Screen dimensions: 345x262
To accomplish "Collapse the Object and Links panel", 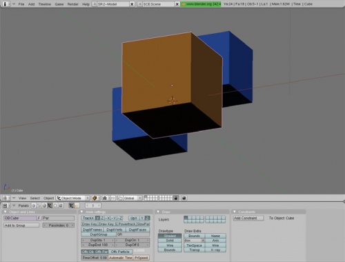I will click(6, 212).
